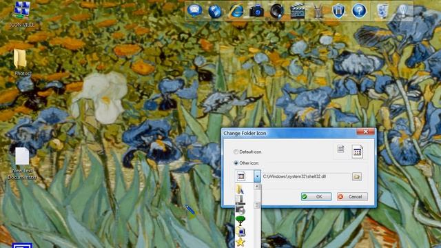Image resolution: width=441 pixels, height=248 pixels.
Task: Choose the green tree icon in dropdown list
Action: click(x=240, y=220)
